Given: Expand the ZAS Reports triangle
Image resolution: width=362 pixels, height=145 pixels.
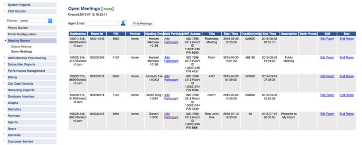Looking at the screenshot, I should (4, 10).
